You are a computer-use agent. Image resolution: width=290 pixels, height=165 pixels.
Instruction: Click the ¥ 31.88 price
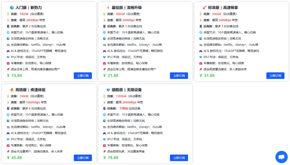(x=207, y=76)
